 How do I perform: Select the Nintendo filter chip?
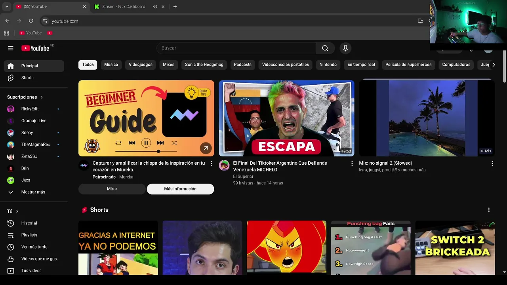[328, 65]
